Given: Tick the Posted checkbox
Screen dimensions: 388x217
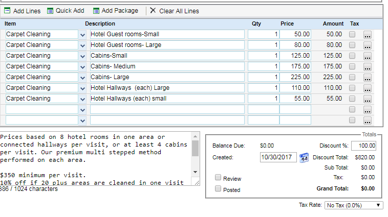Looking at the screenshot, I should tap(218, 189).
